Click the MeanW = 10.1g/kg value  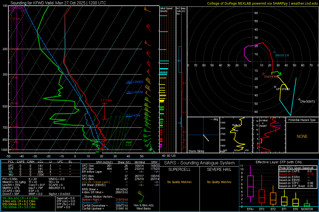point(14,182)
